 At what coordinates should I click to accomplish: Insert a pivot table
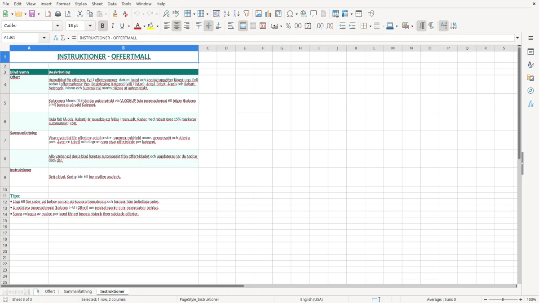tap(278, 14)
